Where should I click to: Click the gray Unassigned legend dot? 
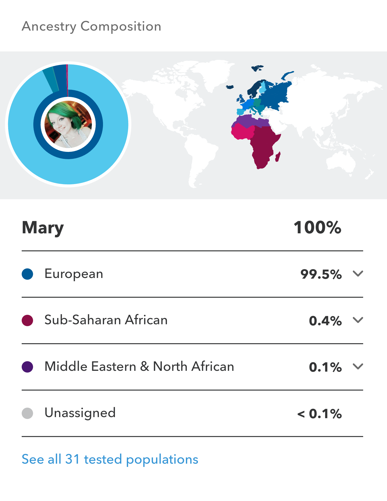(x=27, y=413)
